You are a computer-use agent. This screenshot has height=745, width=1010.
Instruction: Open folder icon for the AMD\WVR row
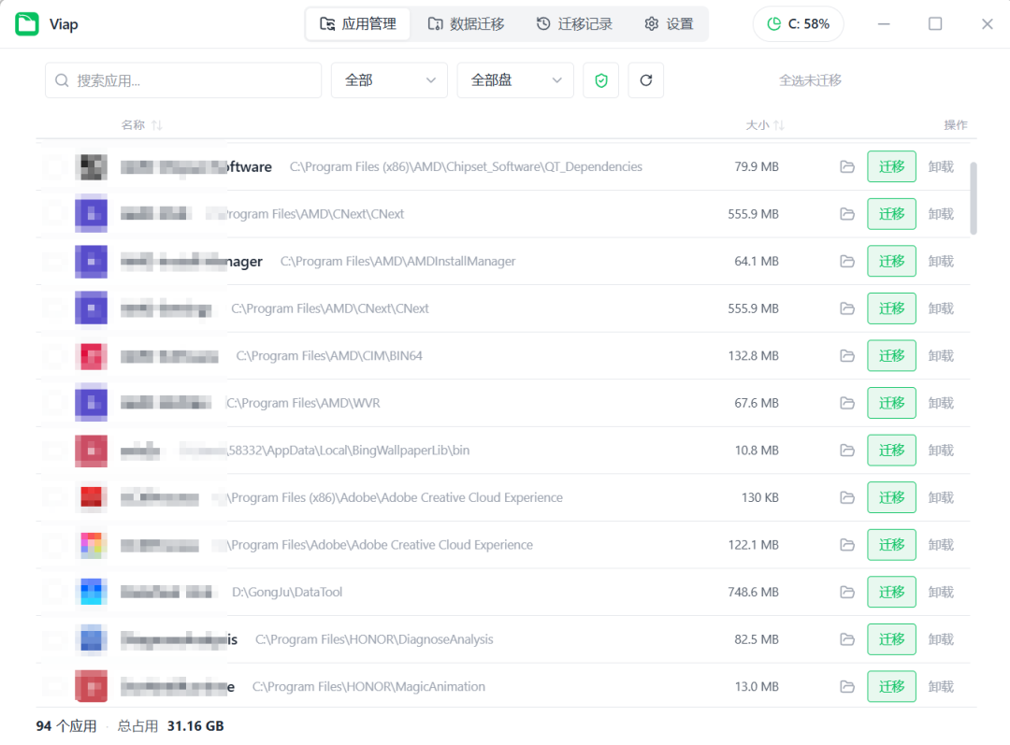coord(847,403)
